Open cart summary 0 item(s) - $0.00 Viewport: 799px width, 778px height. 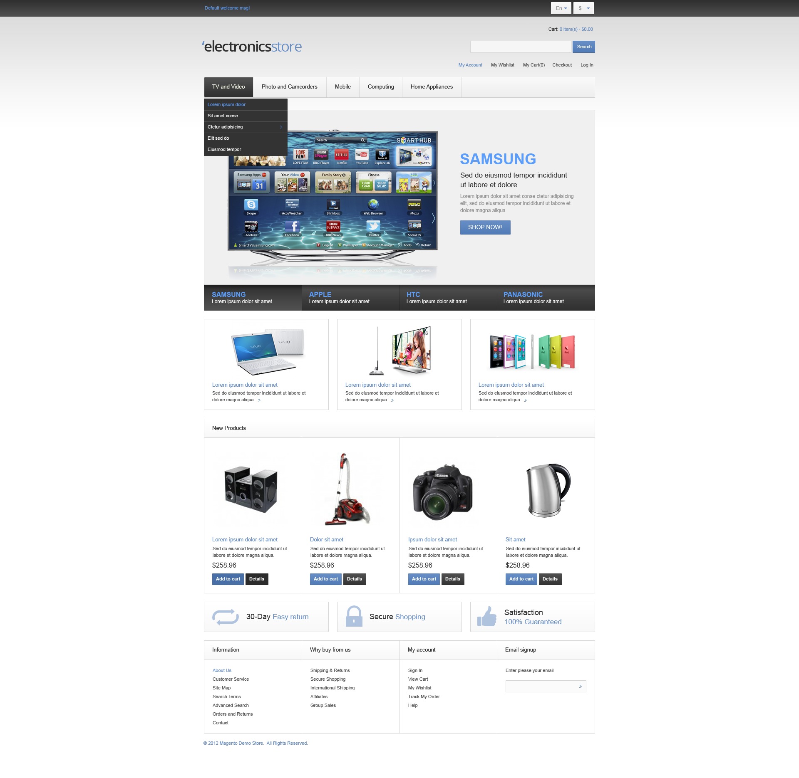click(x=576, y=30)
